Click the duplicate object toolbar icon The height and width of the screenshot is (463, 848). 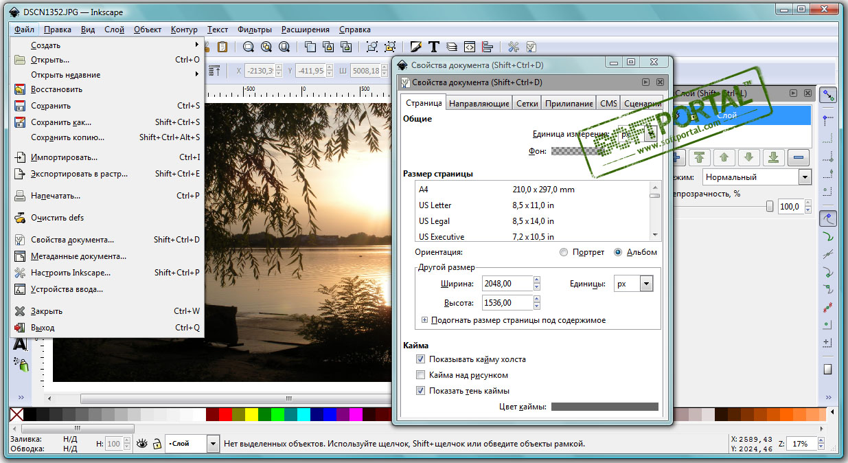[x=310, y=47]
